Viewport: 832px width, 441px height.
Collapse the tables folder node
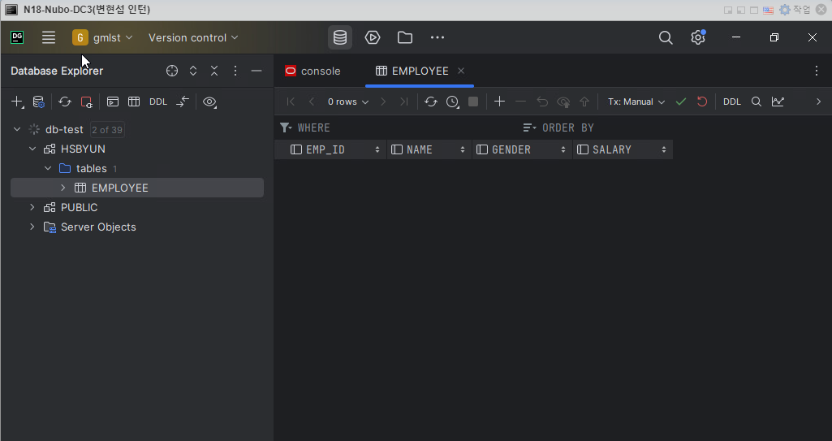click(x=48, y=168)
